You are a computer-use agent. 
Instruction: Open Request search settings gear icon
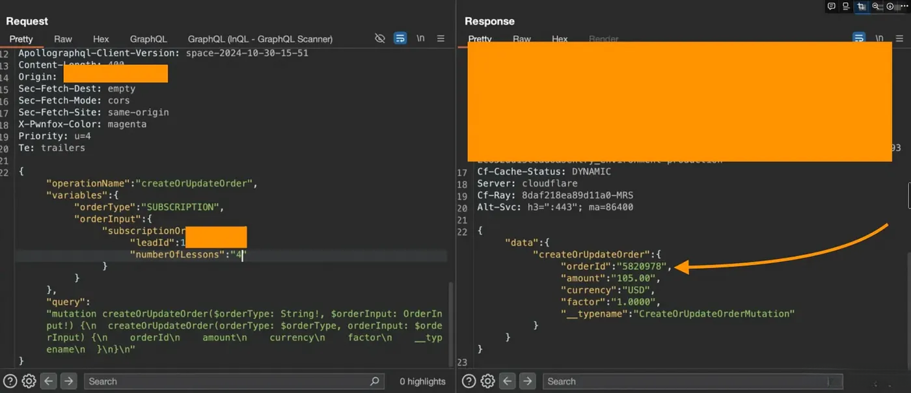pos(29,381)
